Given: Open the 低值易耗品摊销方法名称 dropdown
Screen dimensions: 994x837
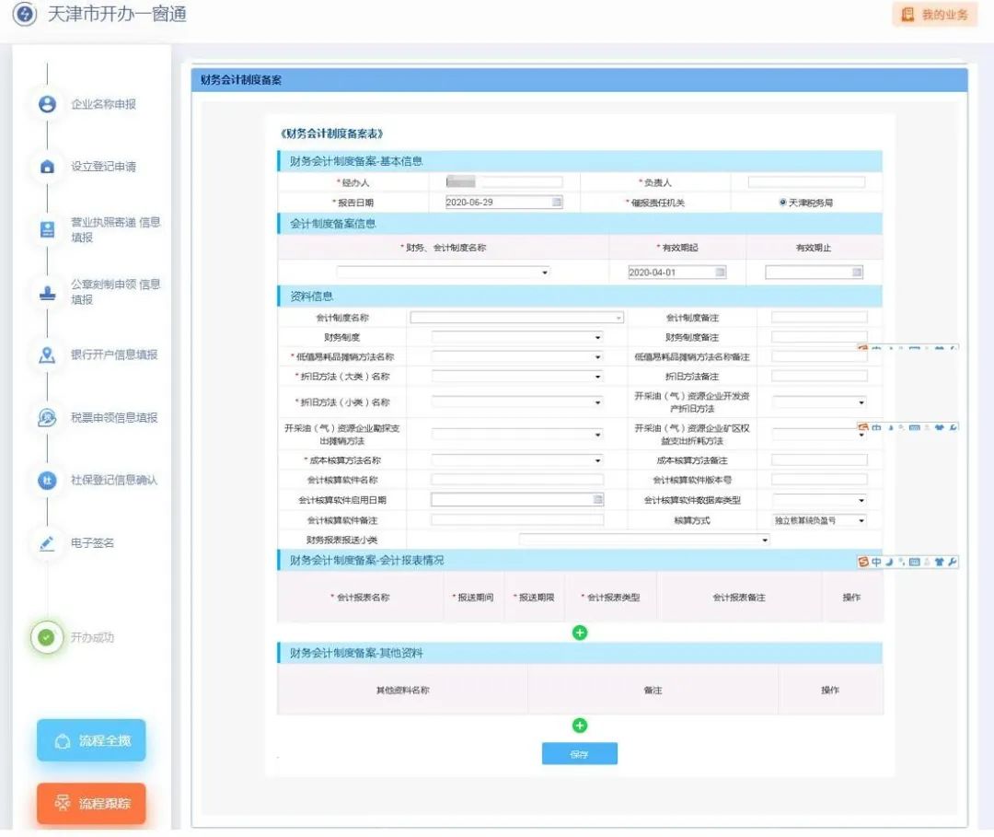Looking at the screenshot, I should pyautogui.click(x=516, y=357).
